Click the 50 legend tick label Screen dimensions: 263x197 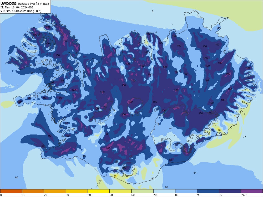click(x=111, y=195)
